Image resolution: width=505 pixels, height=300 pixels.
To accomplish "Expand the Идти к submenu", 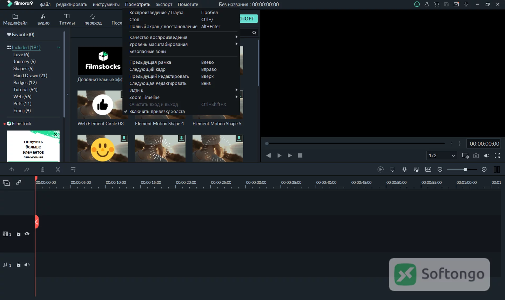I will click(181, 90).
